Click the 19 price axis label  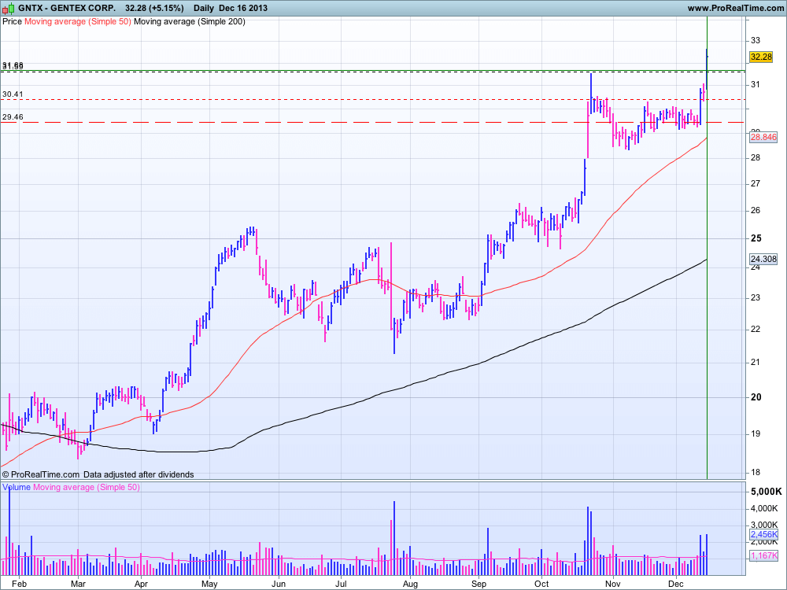click(x=756, y=433)
